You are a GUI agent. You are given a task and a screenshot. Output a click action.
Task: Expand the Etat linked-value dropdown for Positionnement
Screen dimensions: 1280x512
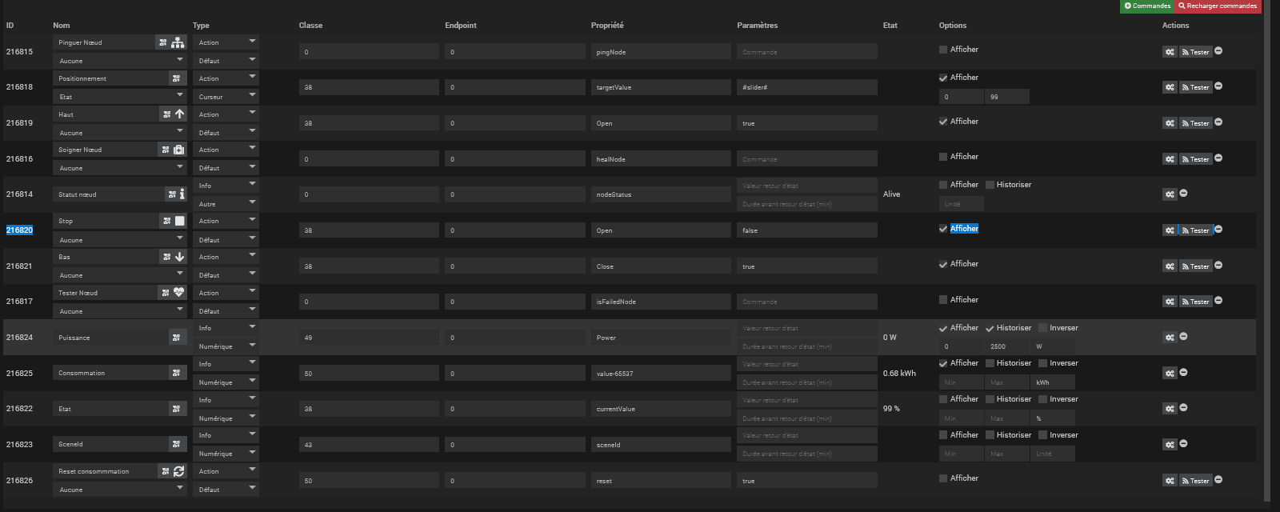[x=120, y=97]
